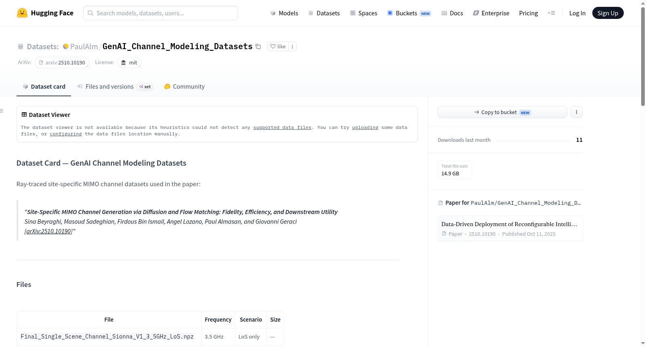The height and width of the screenshot is (347, 646).
Task: Open the Data-Driven Deployment paper card
Action: pyautogui.click(x=510, y=229)
